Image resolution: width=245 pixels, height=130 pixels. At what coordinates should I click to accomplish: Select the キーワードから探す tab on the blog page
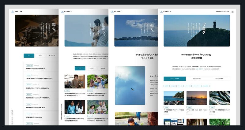pos(219,79)
